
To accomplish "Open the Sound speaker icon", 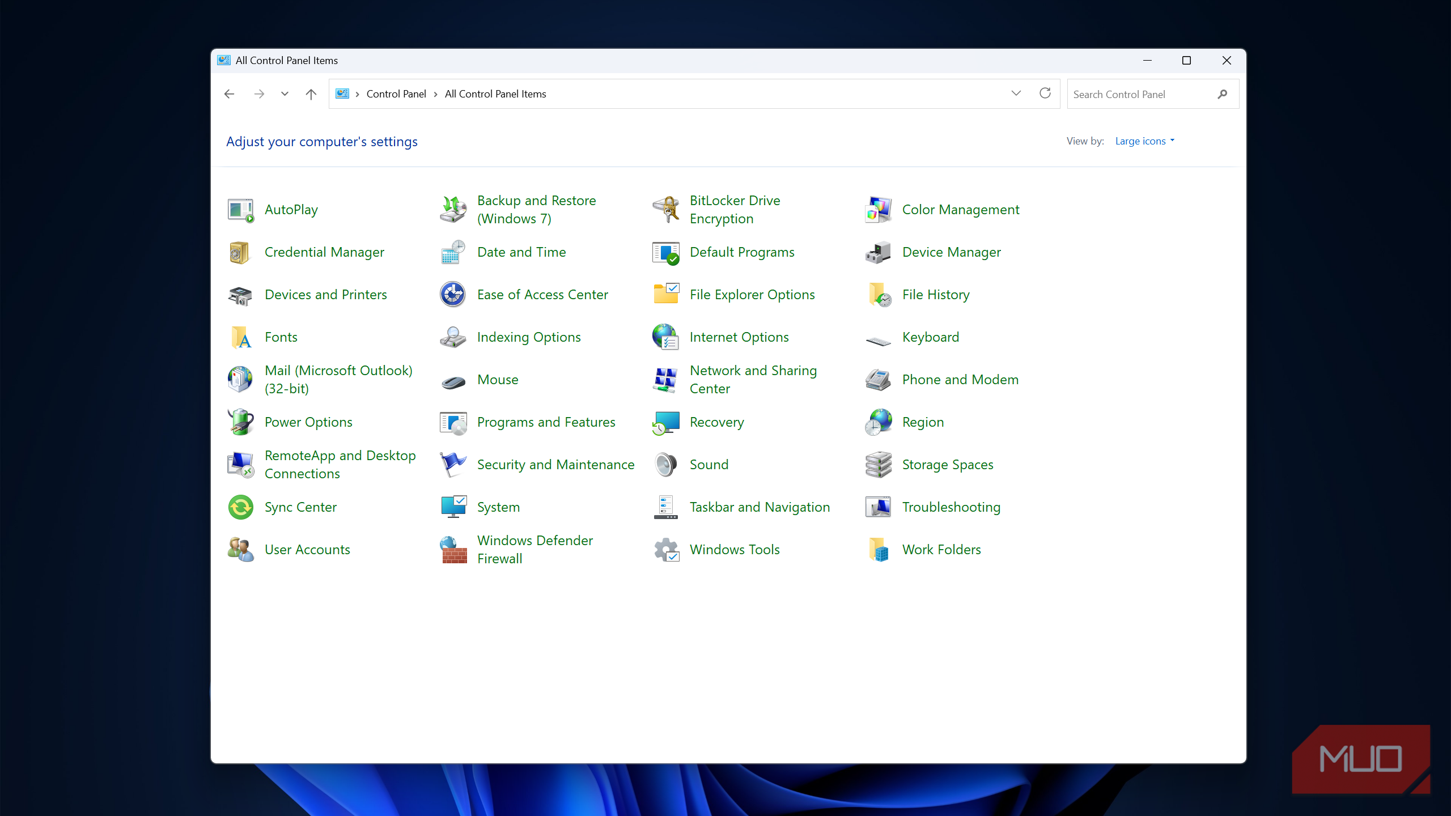I will pos(665,465).
